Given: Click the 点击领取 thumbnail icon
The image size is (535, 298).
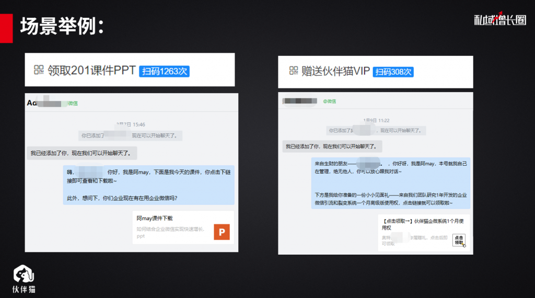Looking at the screenshot, I should [x=459, y=240].
